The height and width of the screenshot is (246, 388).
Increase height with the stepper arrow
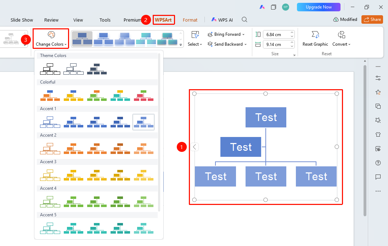point(292,33)
